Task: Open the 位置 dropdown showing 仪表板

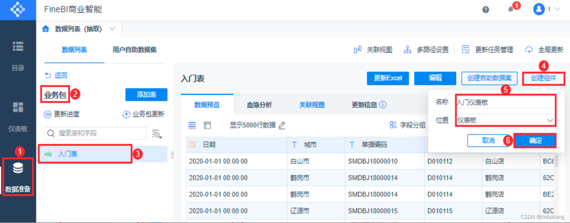Action: (x=506, y=120)
